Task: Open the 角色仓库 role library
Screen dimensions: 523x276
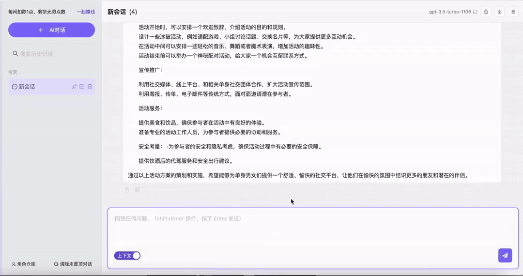Action: pyautogui.click(x=24, y=264)
